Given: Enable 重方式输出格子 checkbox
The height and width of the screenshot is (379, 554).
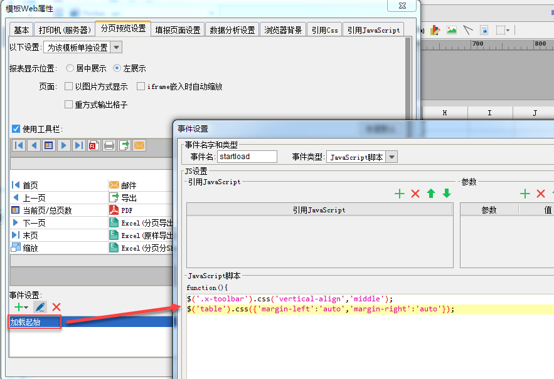Looking at the screenshot, I should tap(69, 105).
